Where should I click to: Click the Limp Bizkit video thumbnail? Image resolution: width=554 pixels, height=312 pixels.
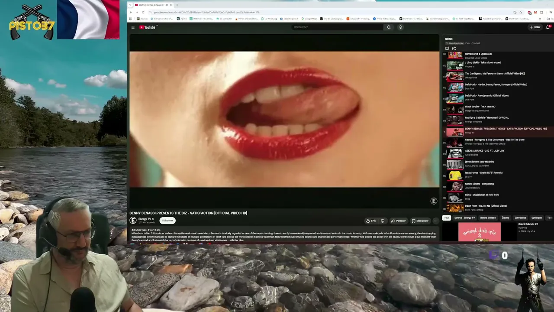tap(455, 65)
